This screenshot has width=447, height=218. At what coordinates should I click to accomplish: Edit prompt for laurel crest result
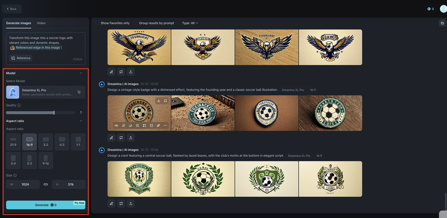111,203
